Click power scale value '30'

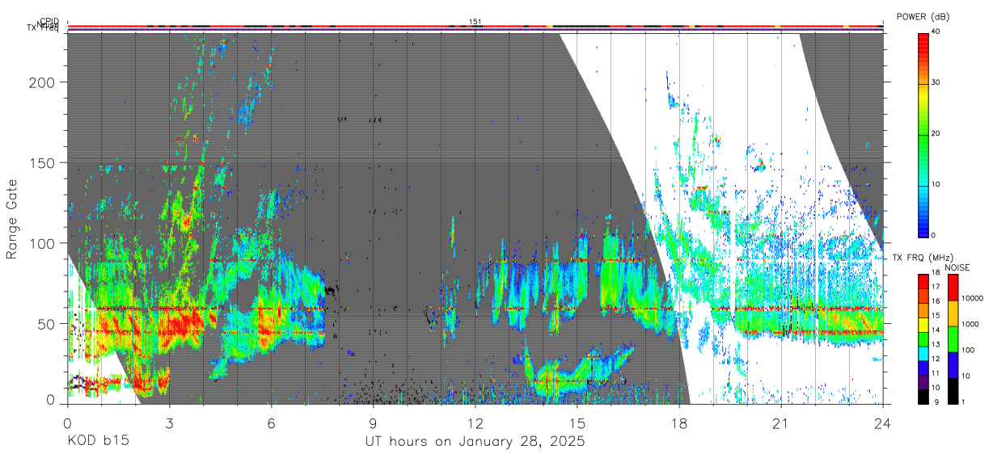tap(936, 83)
